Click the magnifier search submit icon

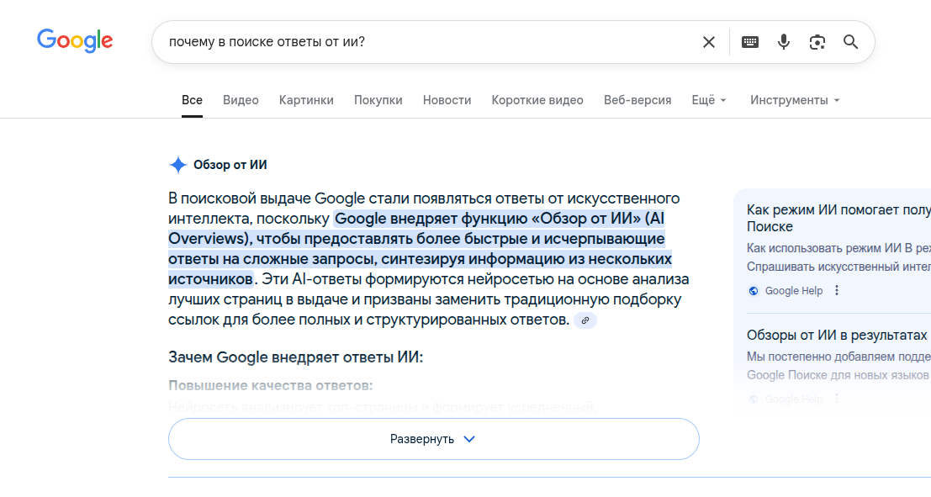tap(850, 42)
